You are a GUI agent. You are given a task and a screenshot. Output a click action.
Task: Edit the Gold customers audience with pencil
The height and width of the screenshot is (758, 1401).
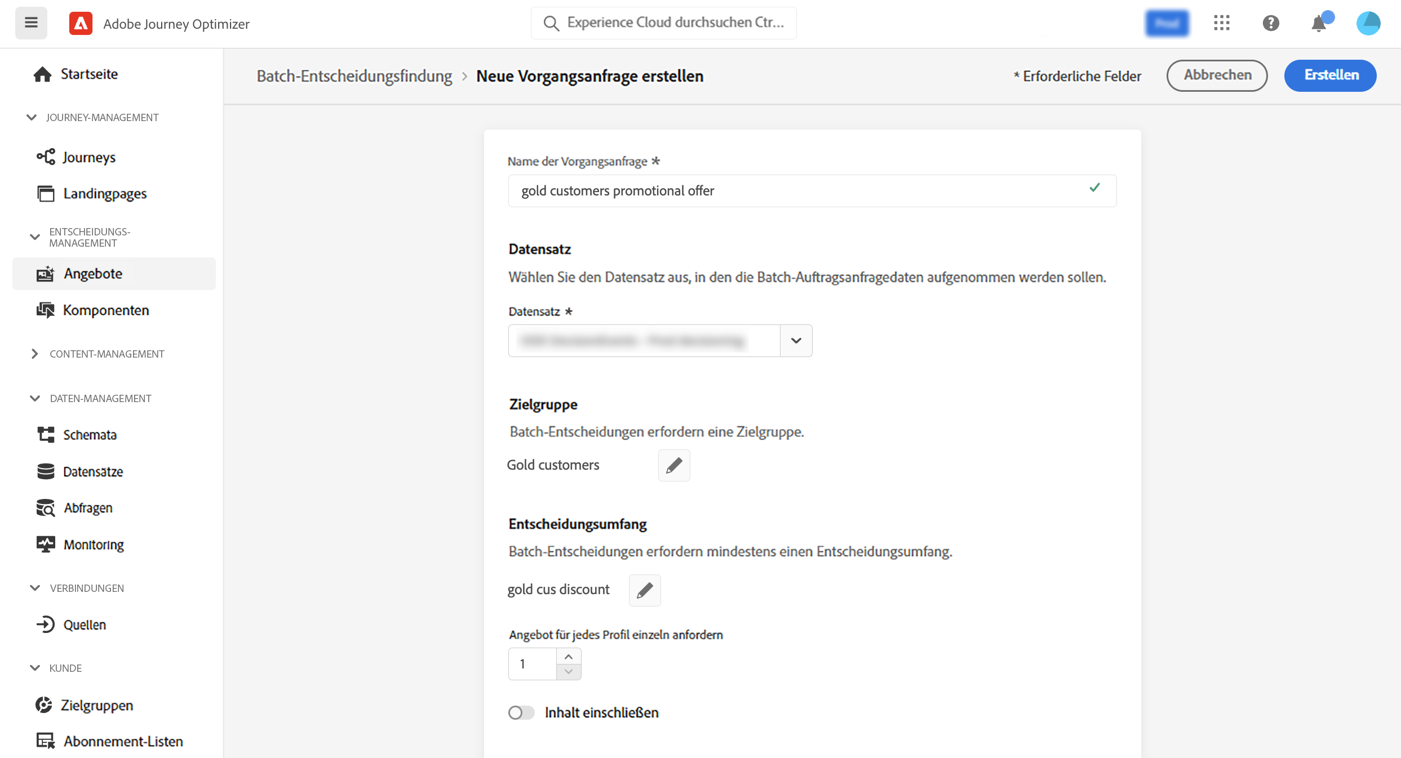pyautogui.click(x=674, y=465)
